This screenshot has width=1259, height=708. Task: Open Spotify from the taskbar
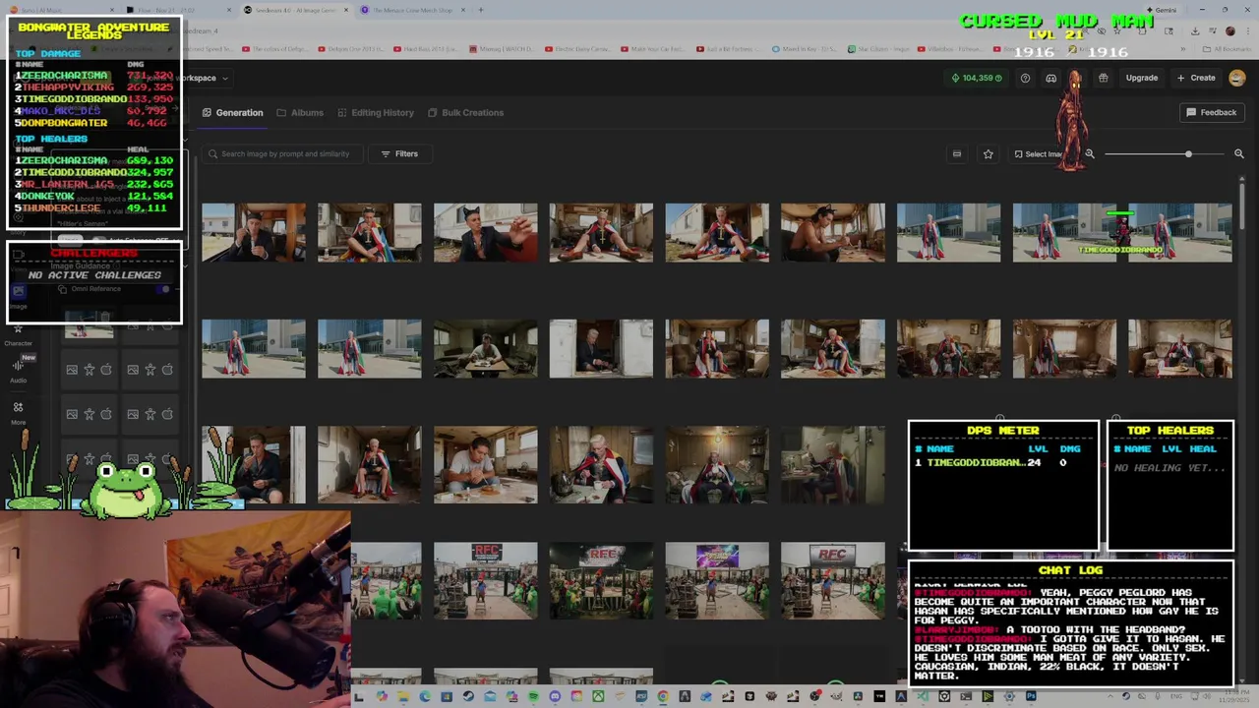[x=533, y=697]
